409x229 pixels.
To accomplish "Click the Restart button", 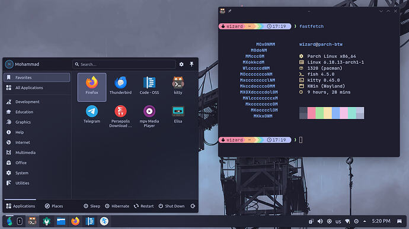I will coord(143,206).
